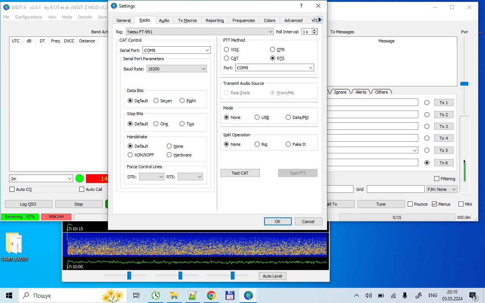Select WSJT-X globe icon on taskbar

coord(248,295)
